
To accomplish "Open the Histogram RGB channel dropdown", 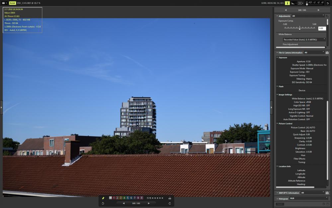I will tap(309, 198).
